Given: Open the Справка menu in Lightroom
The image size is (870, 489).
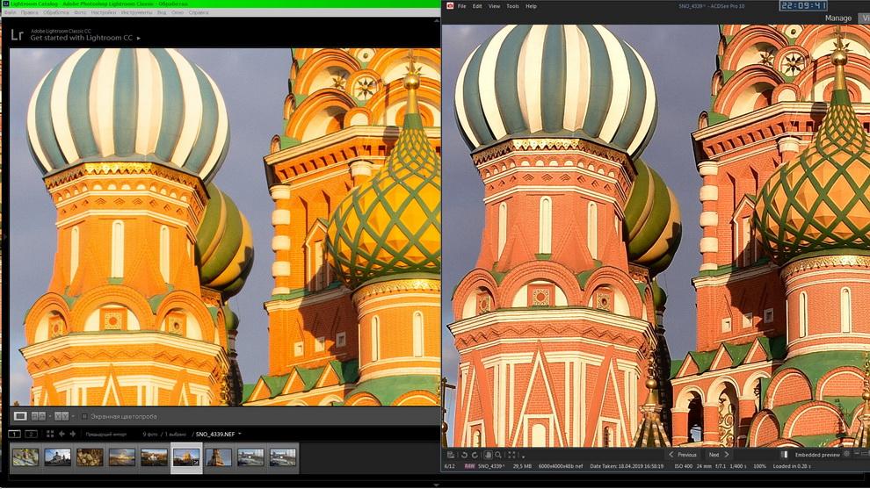Looking at the screenshot, I should tap(199, 12).
